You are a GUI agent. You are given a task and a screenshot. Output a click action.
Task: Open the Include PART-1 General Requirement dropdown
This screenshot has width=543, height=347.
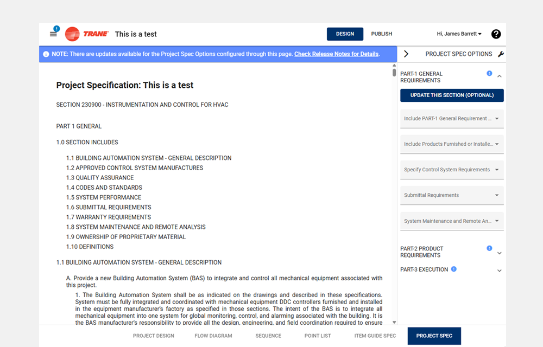coord(452,119)
